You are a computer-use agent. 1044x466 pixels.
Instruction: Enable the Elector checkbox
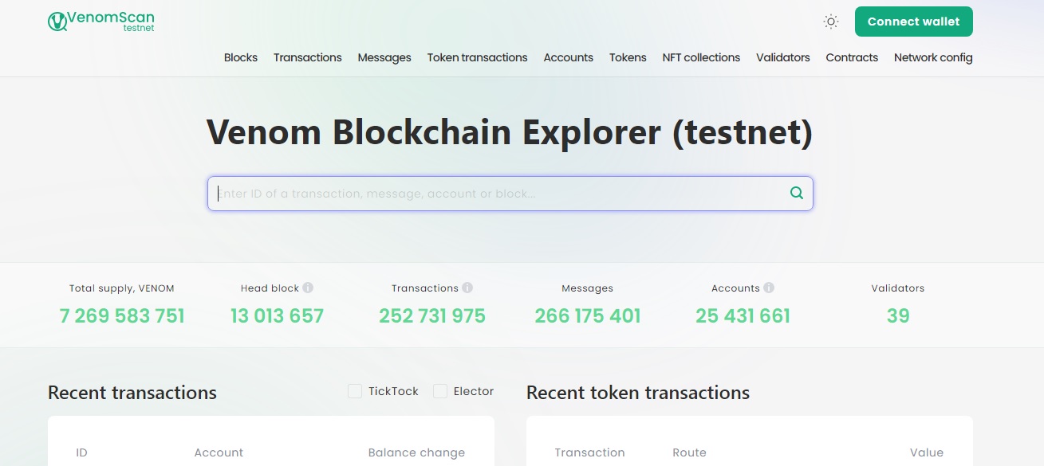pyautogui.click(x=440, y=391)
